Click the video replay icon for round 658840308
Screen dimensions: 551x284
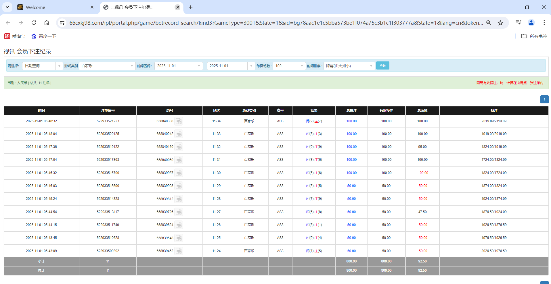point(179,121)
